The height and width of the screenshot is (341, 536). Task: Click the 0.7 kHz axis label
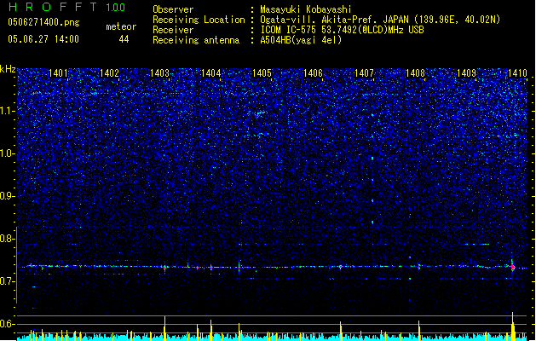click(7, 281)
